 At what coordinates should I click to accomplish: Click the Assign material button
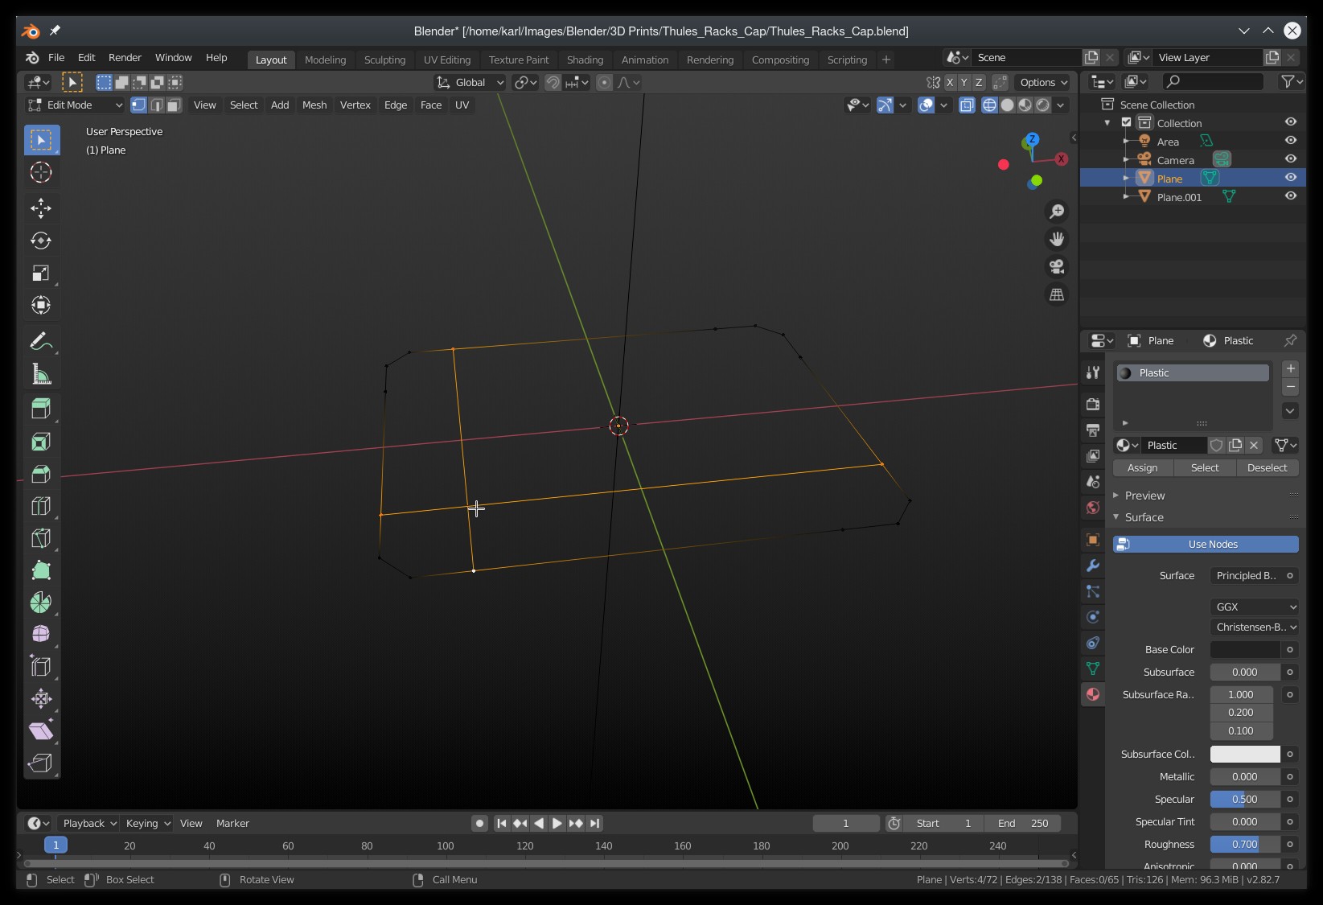pyautogui.click(x=1142, y=467)
